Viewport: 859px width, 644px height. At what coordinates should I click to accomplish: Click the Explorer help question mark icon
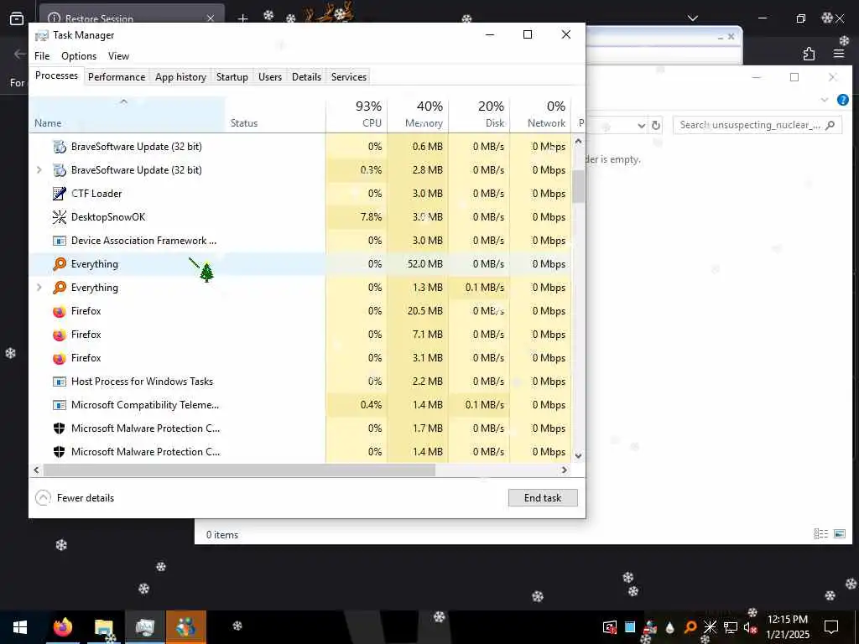click(x=842, y=100)
